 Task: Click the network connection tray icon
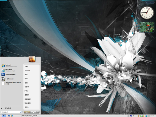pos(146,116)
